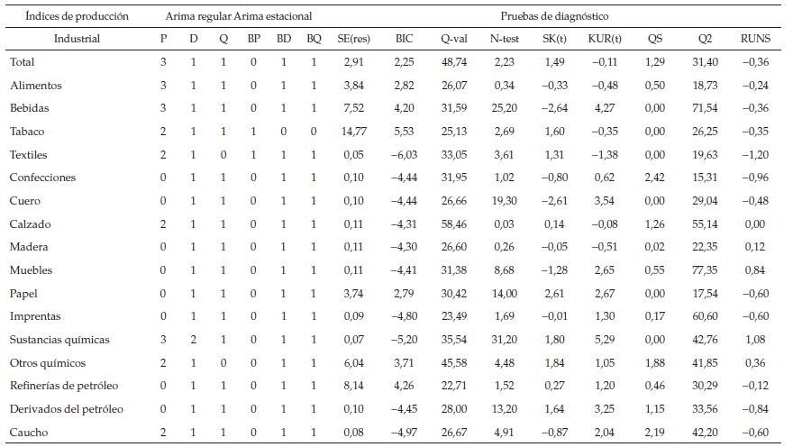Select the 'RUNS' column header
This screenshot has height=447, width=793.
(x=753, y=39)
